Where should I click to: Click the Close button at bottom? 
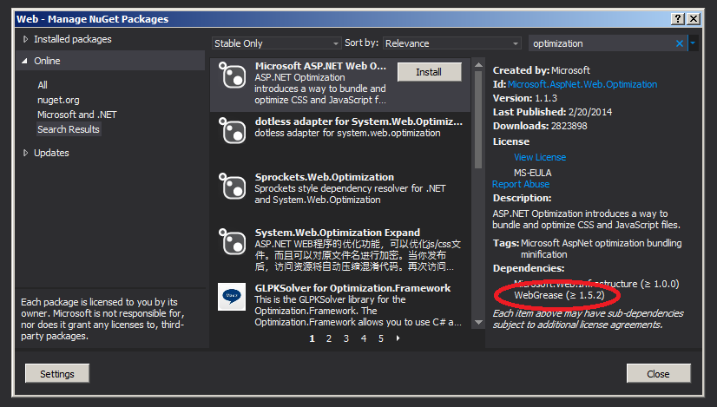tap(658, 374)
